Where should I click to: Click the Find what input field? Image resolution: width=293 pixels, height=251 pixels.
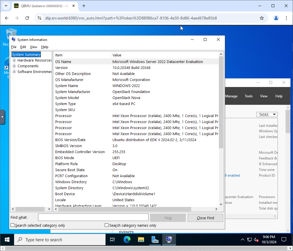click(93, 217)
